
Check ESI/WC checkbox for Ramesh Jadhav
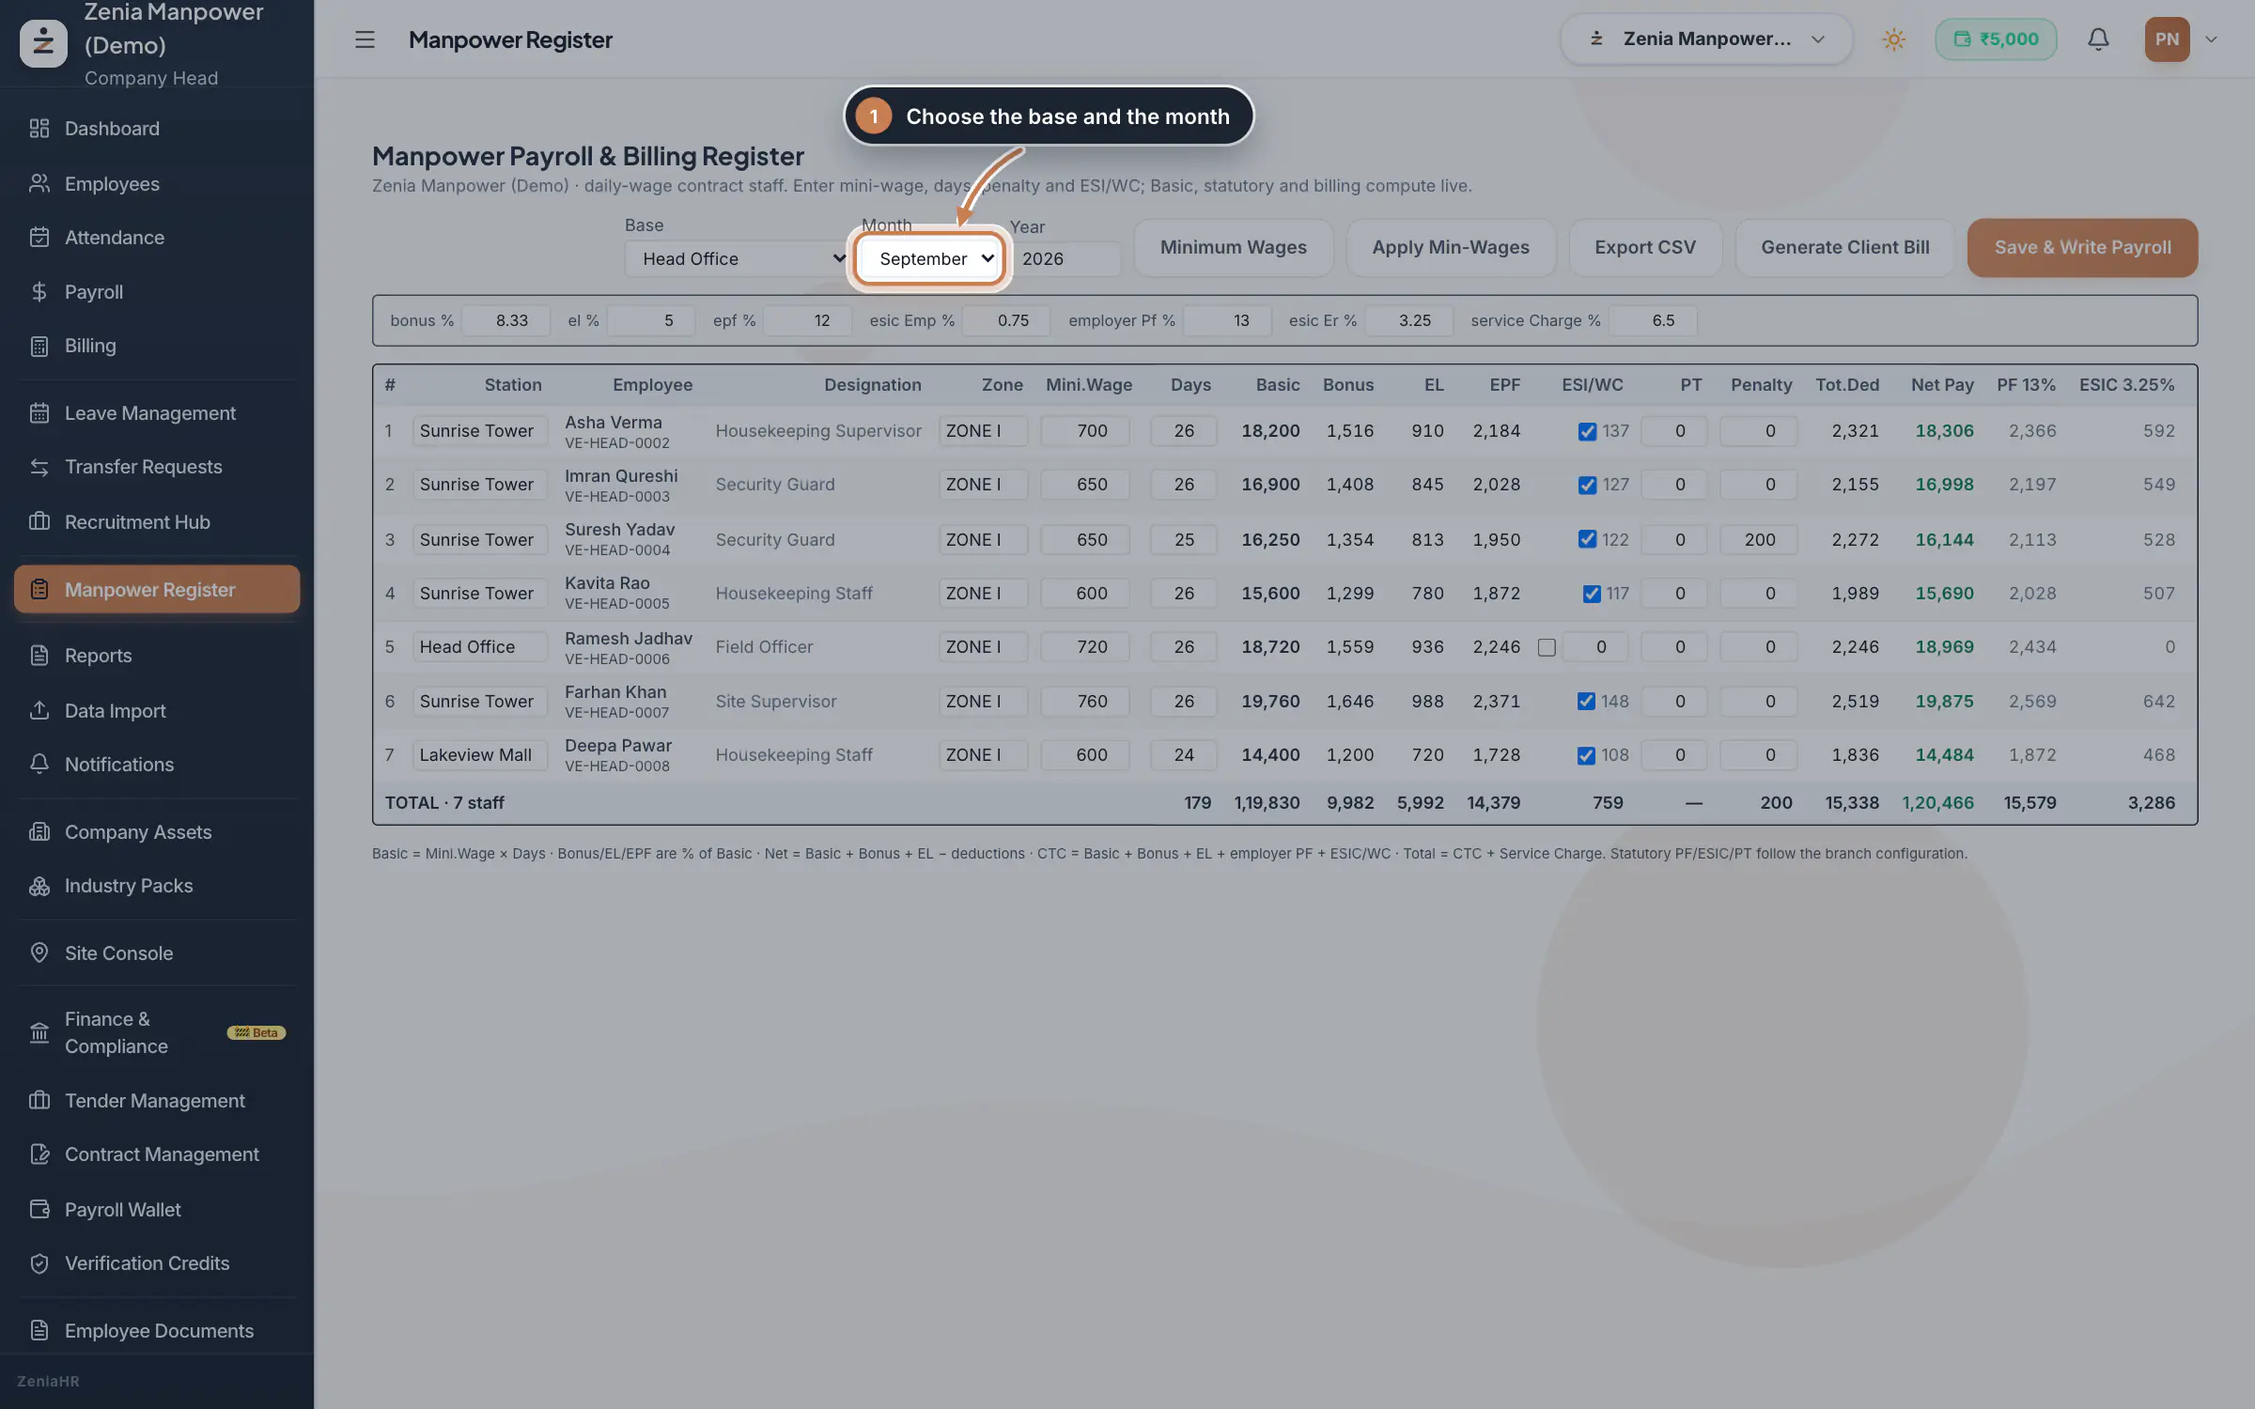point(1547,647)
